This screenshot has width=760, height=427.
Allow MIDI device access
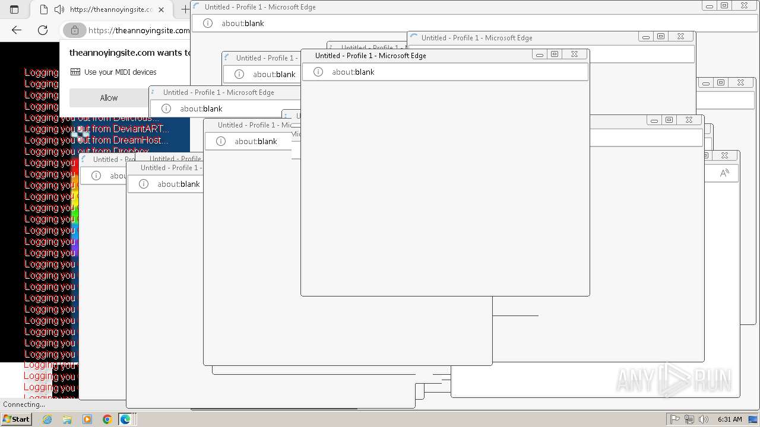pyautogui.click(x=109, y=98)
